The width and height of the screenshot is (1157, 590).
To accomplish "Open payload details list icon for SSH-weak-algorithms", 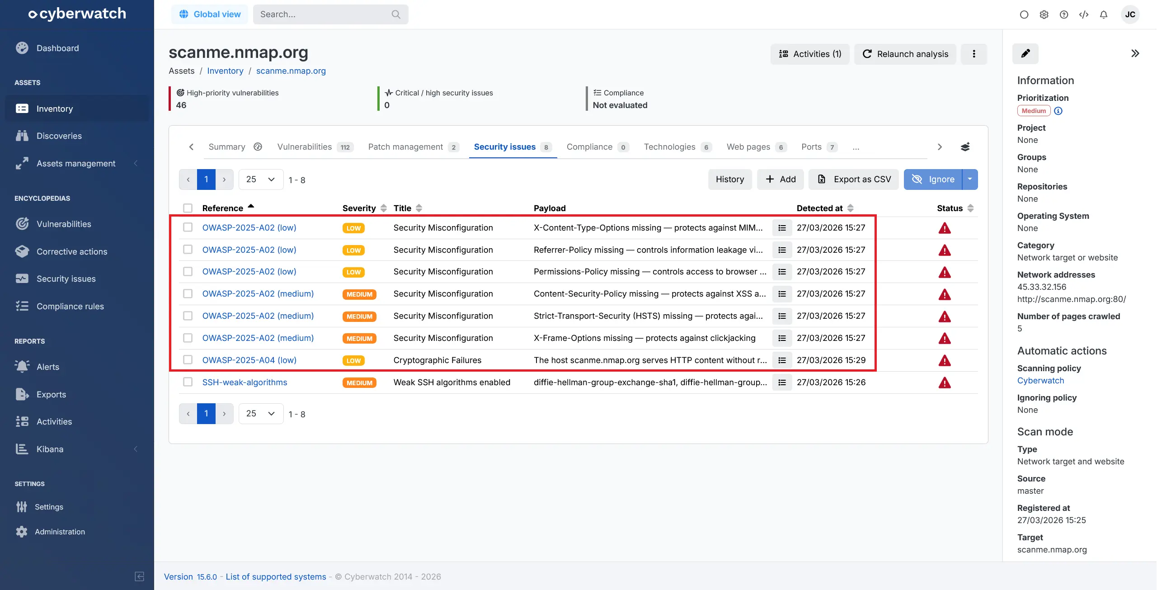I will tap(782, 382).
